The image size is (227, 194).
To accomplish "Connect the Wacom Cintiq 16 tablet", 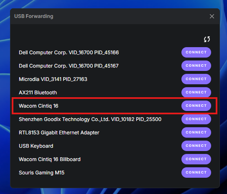I will (x=196, y=106).
